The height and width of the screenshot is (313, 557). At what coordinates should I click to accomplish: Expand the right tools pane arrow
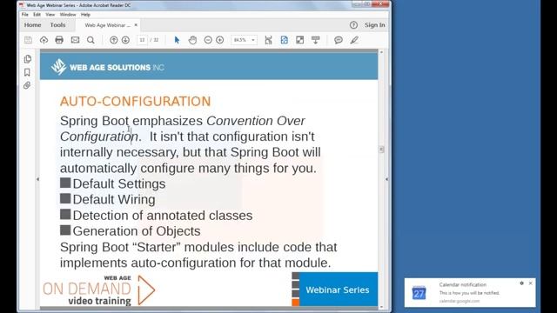[386, 179]
